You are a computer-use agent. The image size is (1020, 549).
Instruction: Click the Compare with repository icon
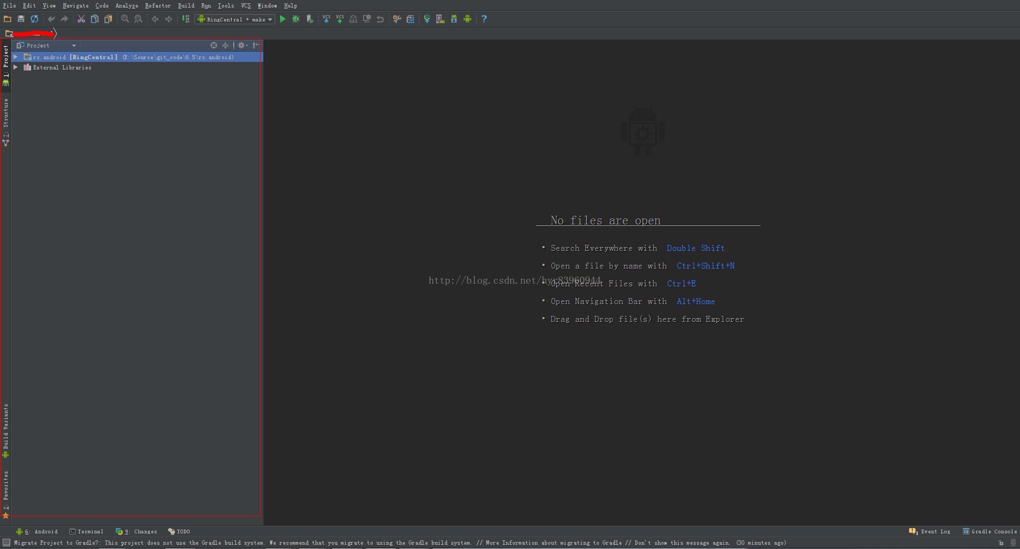click(x=367, y=19)
